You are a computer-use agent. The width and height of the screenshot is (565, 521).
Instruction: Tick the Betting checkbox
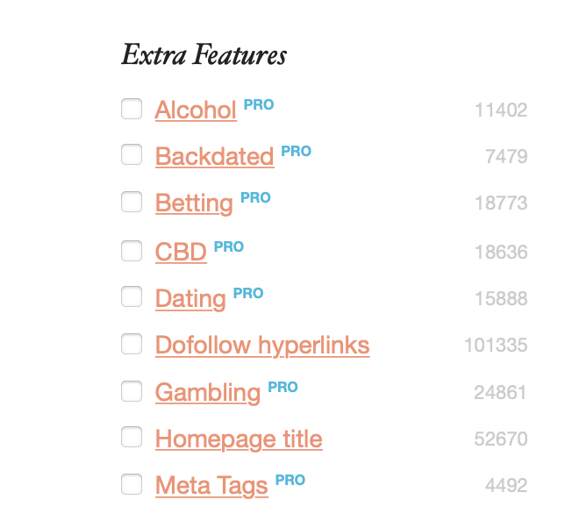(132, 203)
